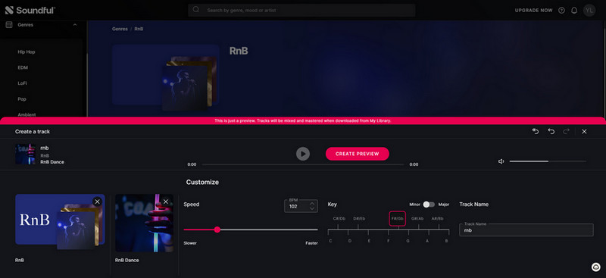Close the Create a track panel
The image size is (606, 278).
point(584,132)
